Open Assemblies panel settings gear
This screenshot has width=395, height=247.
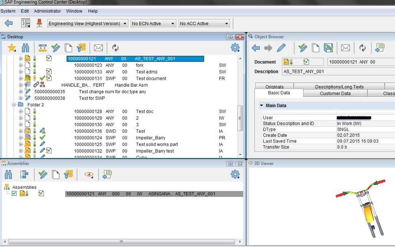(235, 174)
